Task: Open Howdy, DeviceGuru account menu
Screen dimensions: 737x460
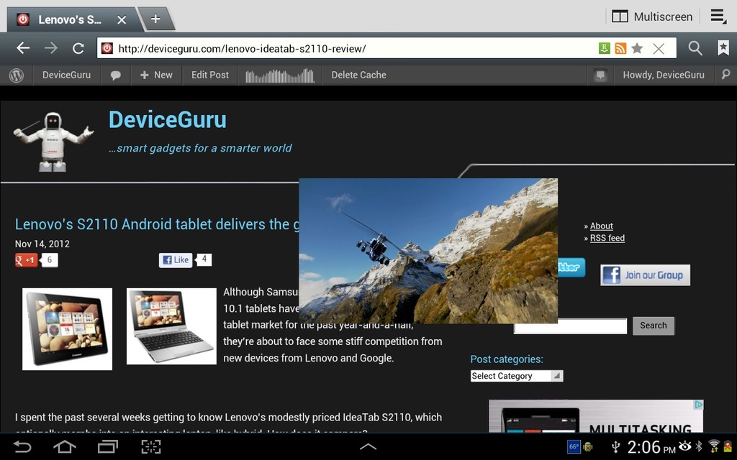Action: click(663, 75)
